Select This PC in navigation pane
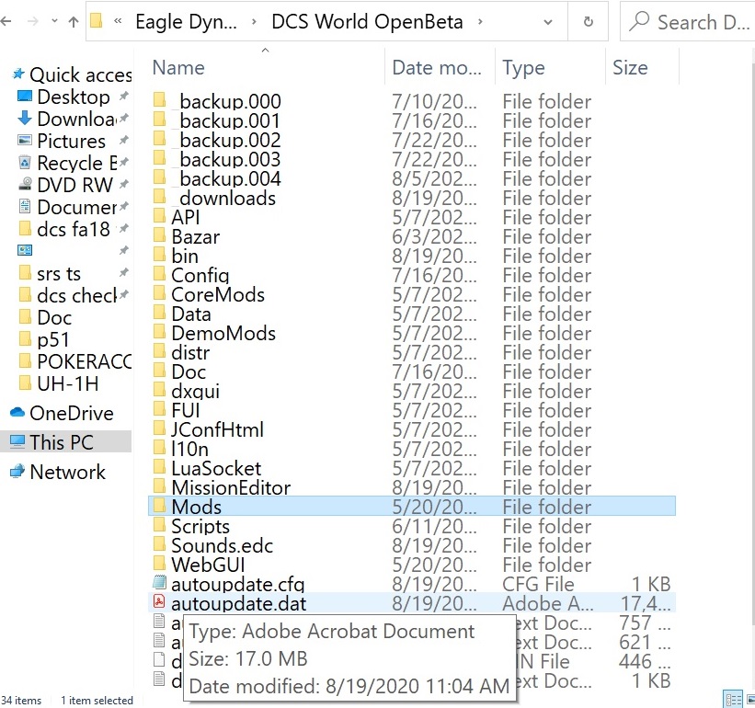This screenshot has width=755, height=708. click(x=65, y=442)
